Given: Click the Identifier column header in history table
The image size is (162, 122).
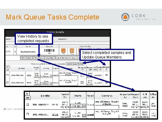Looking at the screenshot, I should pos(45,96).
